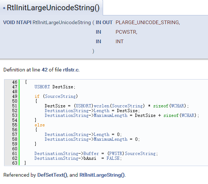This screenshot has width=208, height=184.
Task: Click the diamond permalink icon beside RtlInitLargeUnicodeString()
Action: (4, 8)
